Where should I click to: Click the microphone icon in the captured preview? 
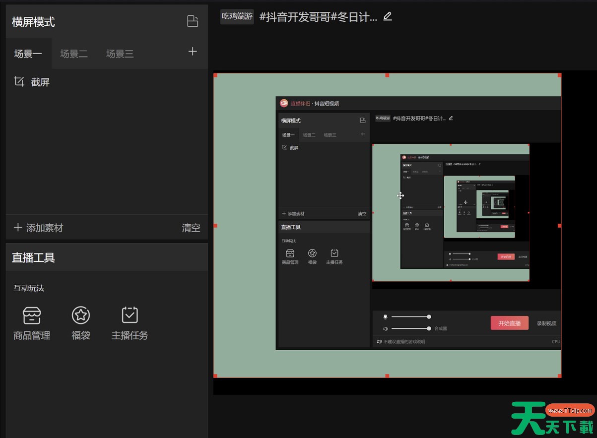[x=385, y=316]
